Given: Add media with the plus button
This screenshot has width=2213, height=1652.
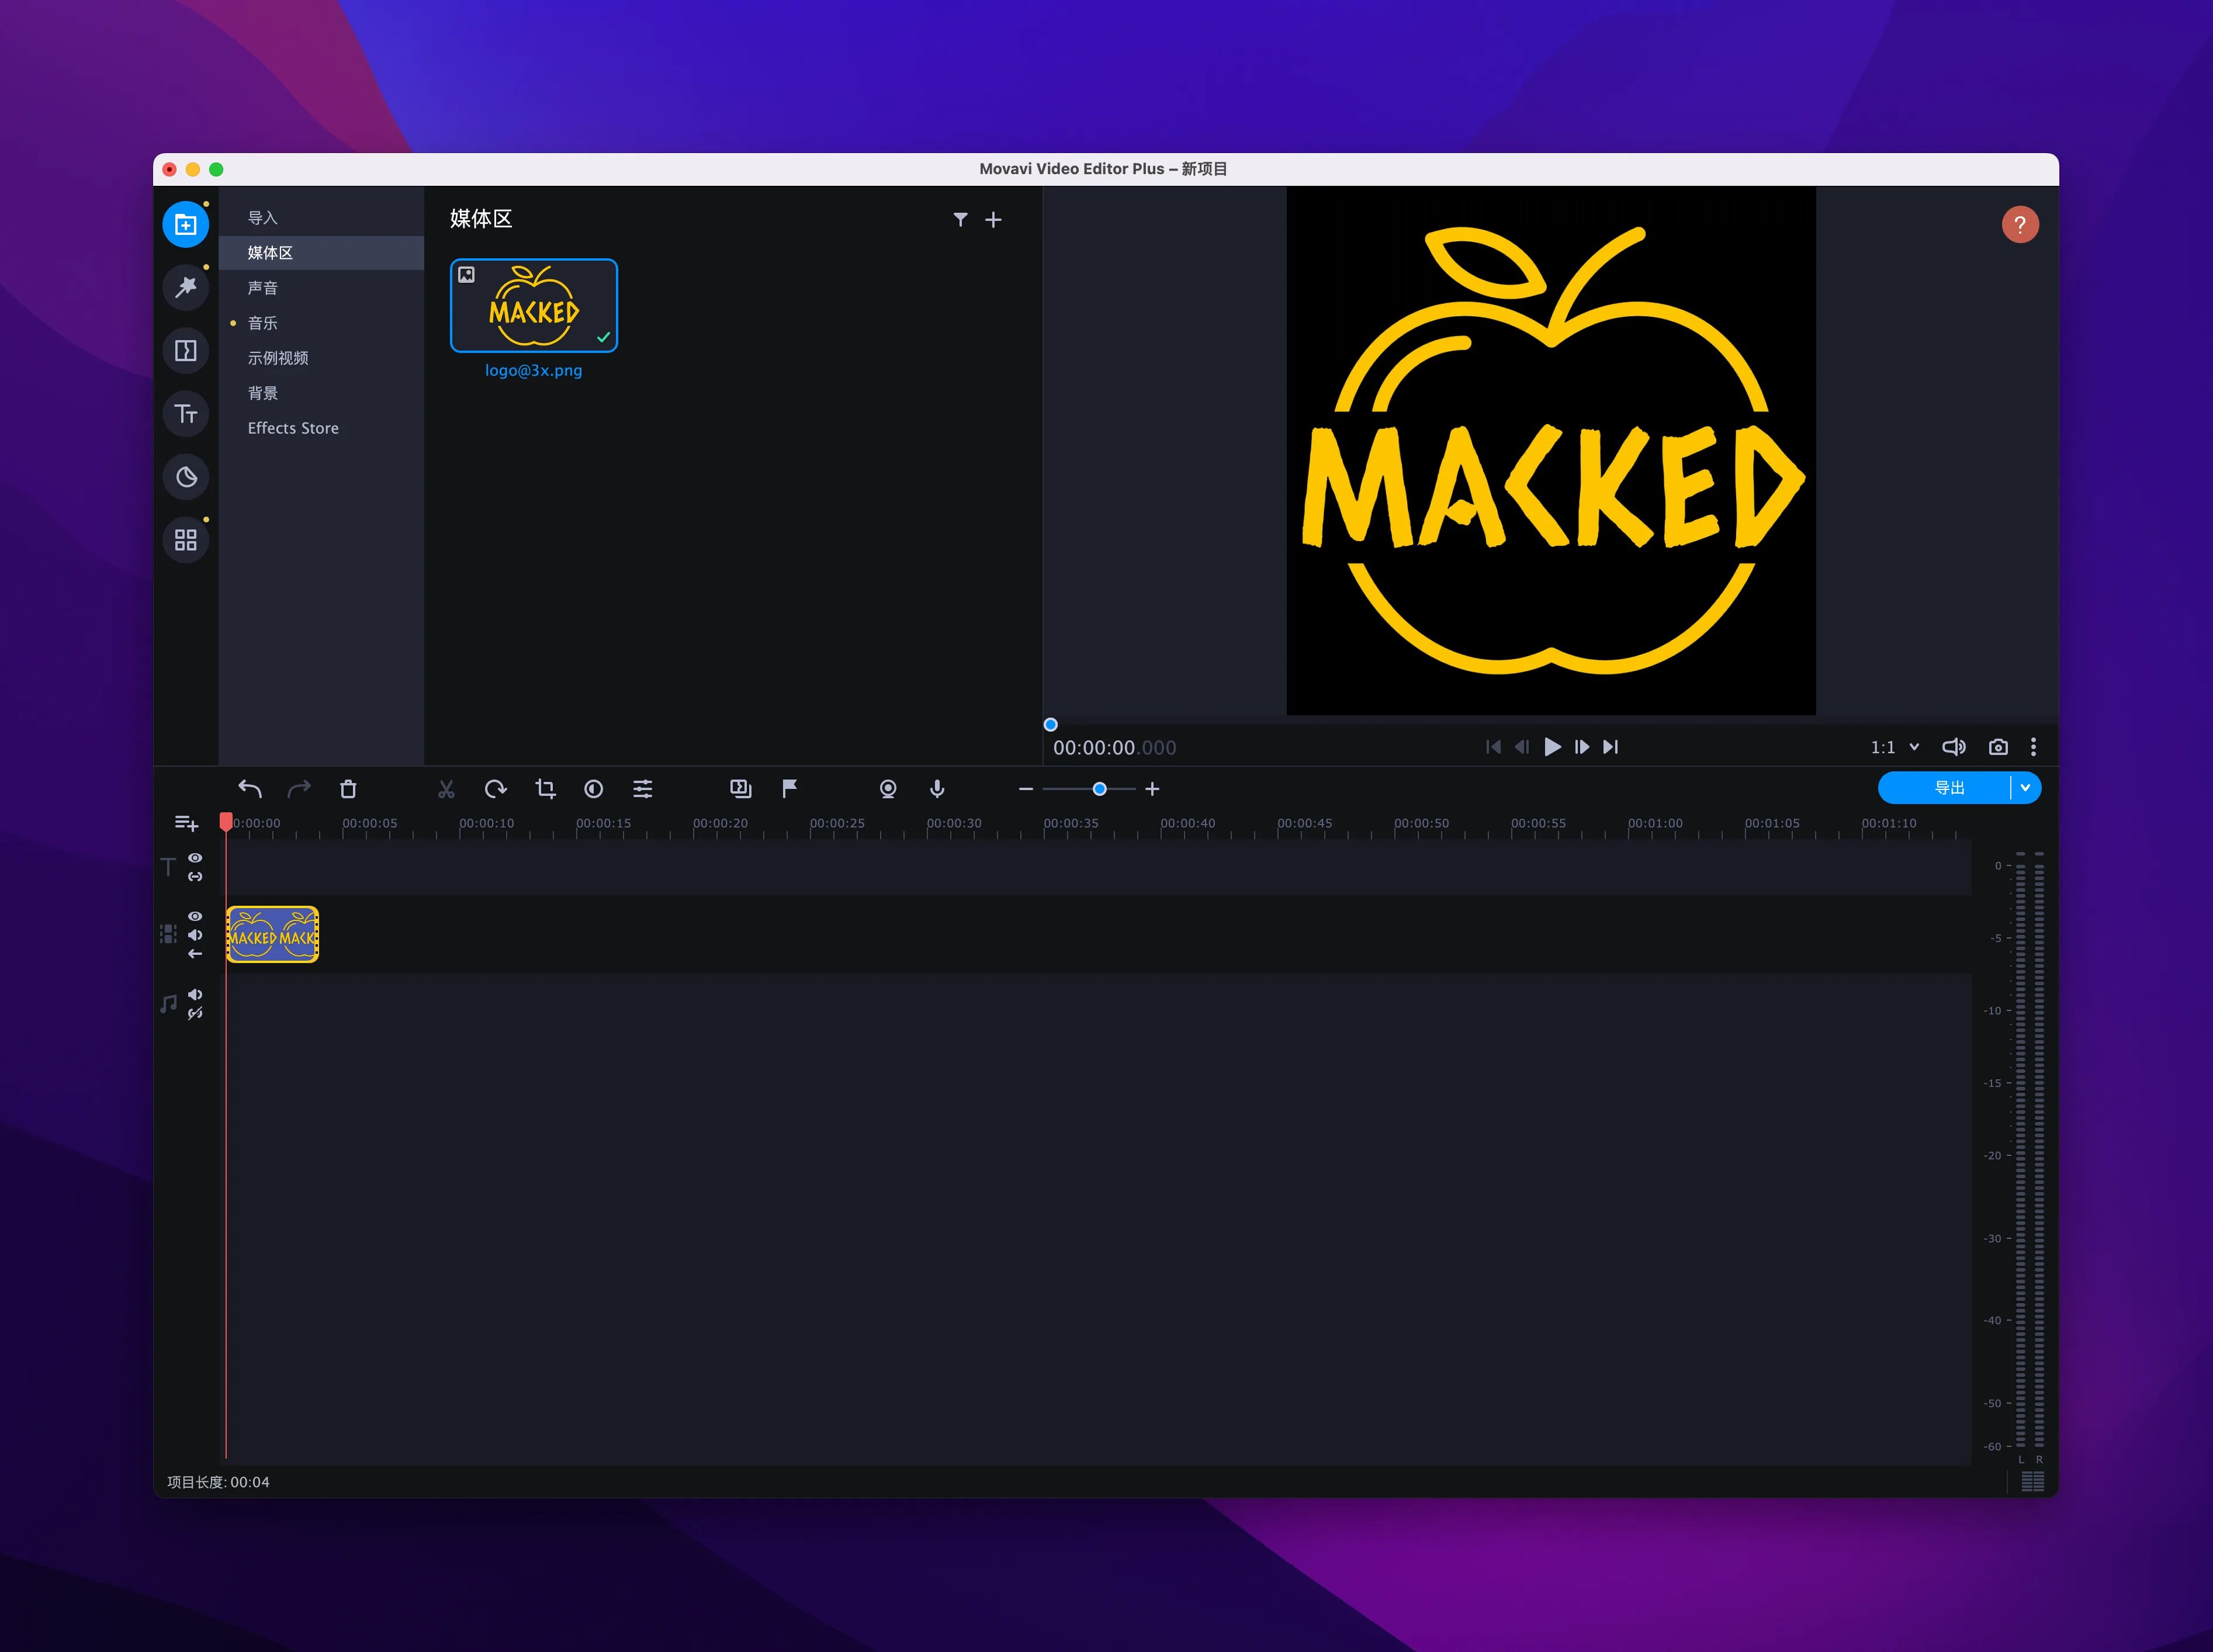Looking at the screenshot, I should (x=993, y=219).
